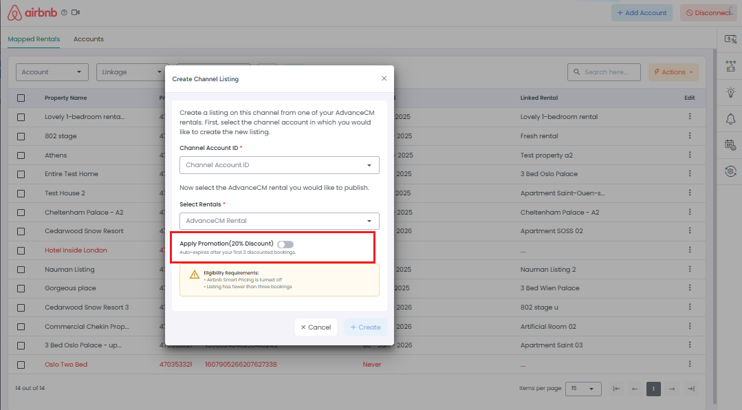The image size is (742, 410).
Task: Check the Lovely 1-bedroom rental row checkbox
Action: pyautogui.click(x=21, y=117)
